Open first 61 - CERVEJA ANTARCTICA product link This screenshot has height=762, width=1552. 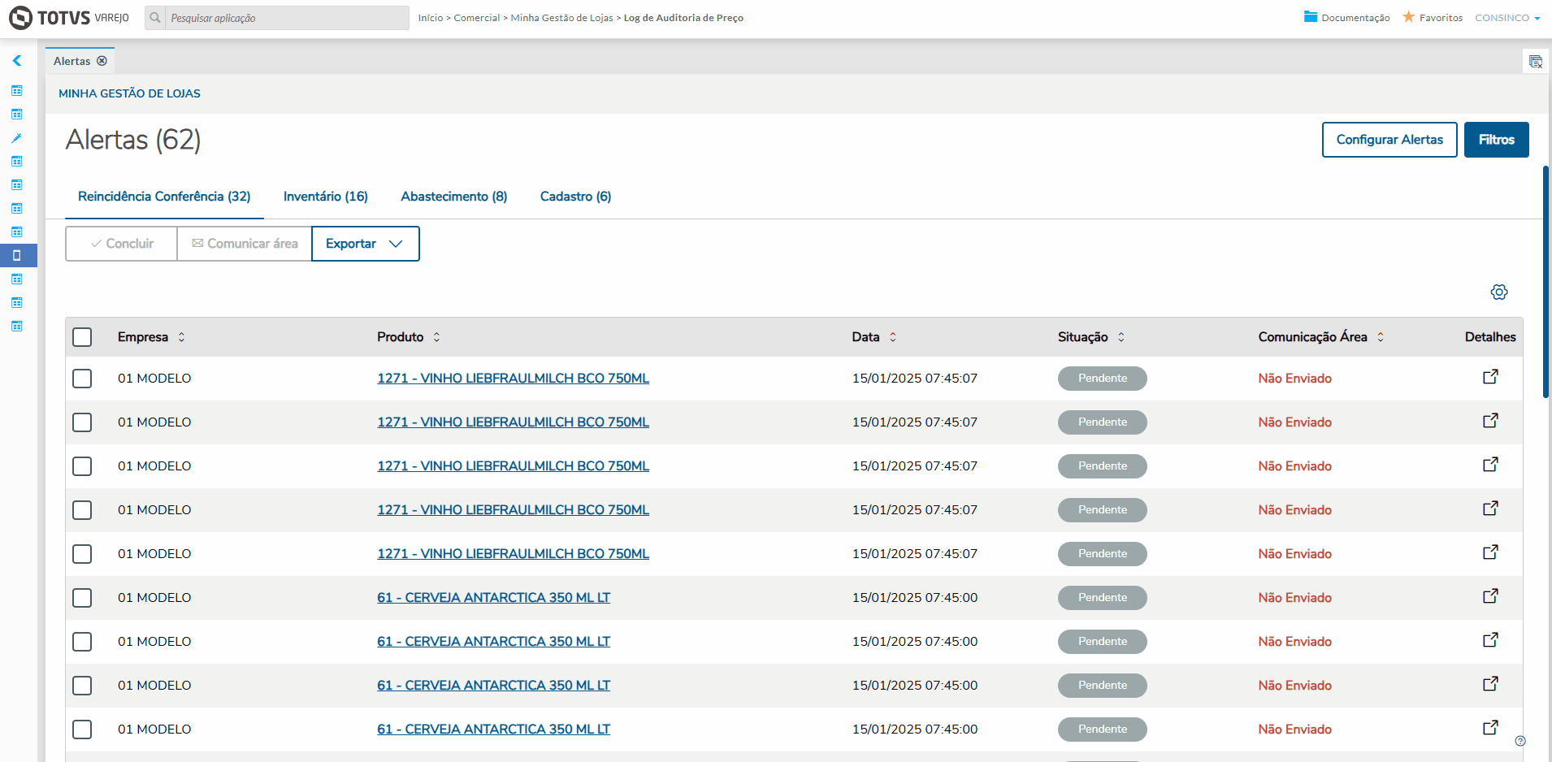(493, 598)
